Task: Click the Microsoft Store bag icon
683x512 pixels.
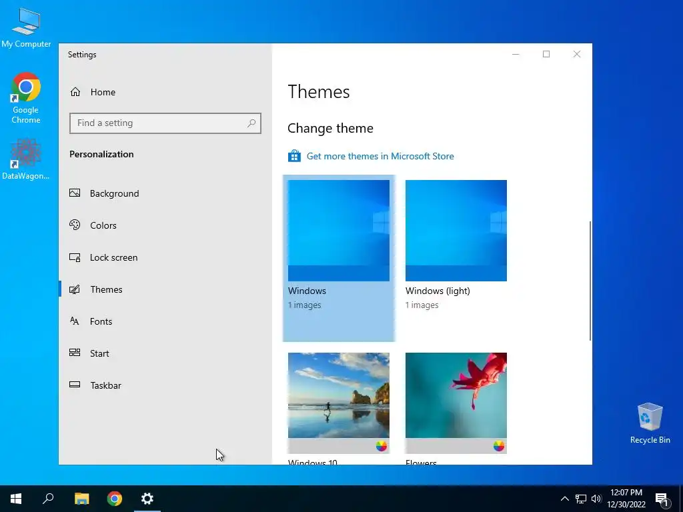Action: (x=294, y=156)
